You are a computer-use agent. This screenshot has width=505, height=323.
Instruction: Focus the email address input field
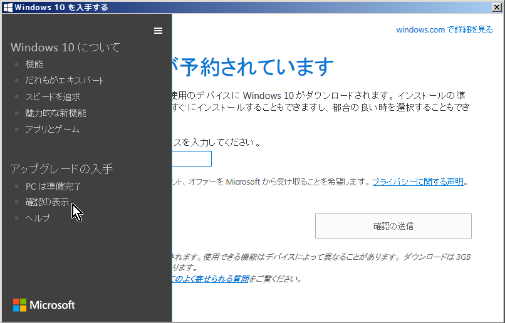point(192,158)
